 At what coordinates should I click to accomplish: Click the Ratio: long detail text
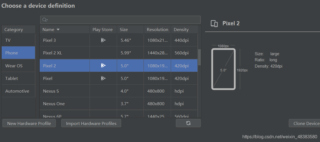click(x=266, y=60)
